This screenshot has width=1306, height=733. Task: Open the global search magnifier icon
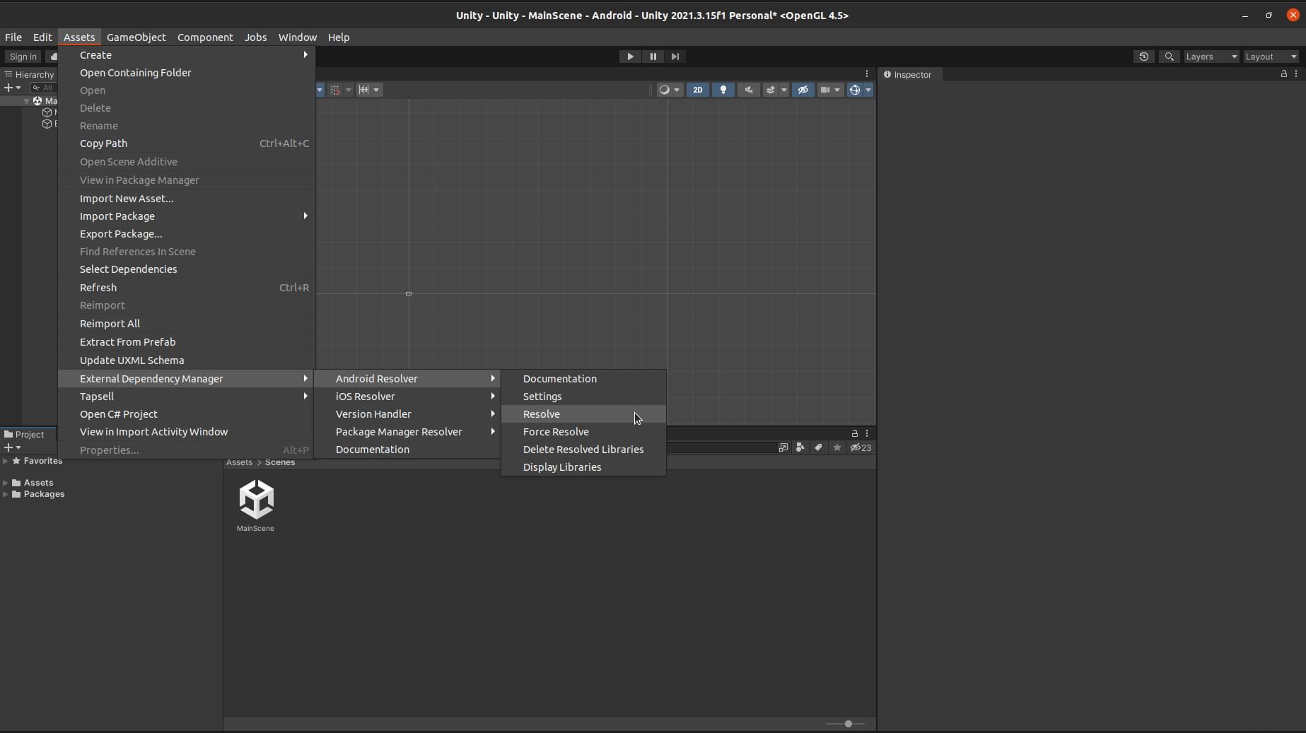pyautogui.click(x=1170, y=57)
